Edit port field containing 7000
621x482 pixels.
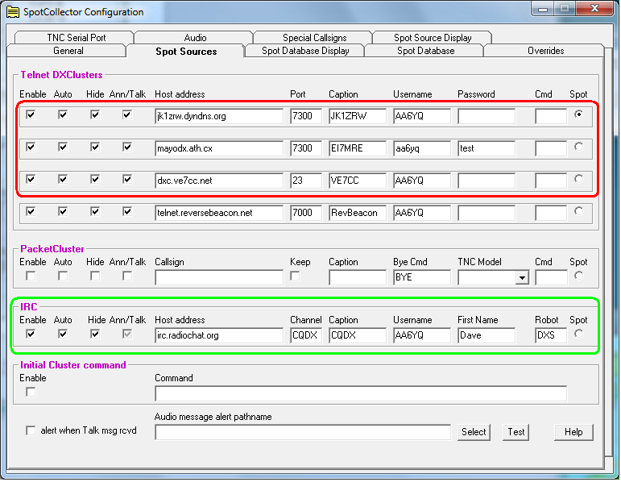click(x=306, y=213)
